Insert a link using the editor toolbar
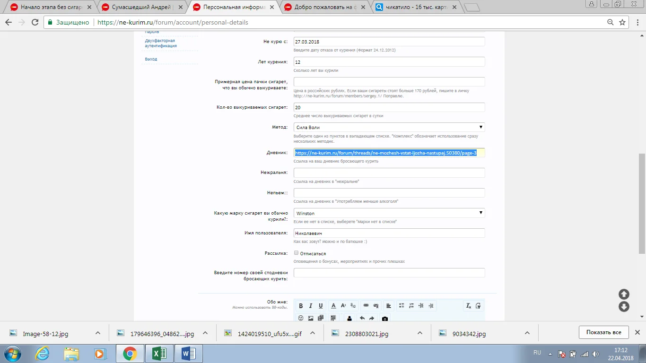This screenshot has width=646, height=363. coord(366,306)
